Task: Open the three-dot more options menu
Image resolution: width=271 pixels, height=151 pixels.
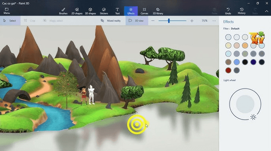Action: (x=214, y=21)
